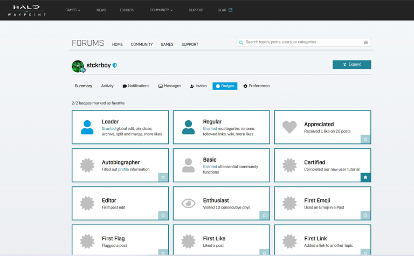Viewport: 414px width, 256px height.
Task: Click the Enthusiast eye icon
Action: coord(188,203)
